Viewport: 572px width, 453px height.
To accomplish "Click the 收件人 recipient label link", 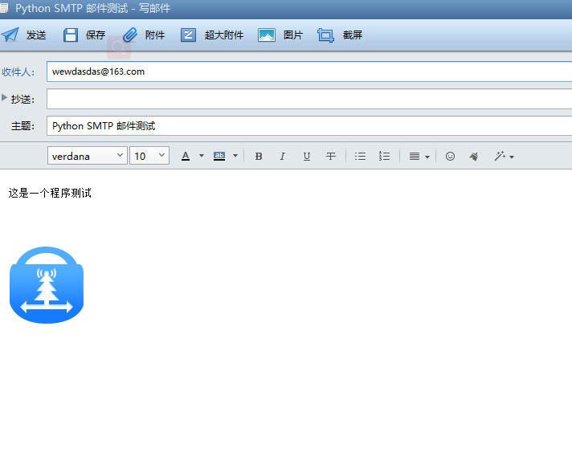I will (18, 71).
